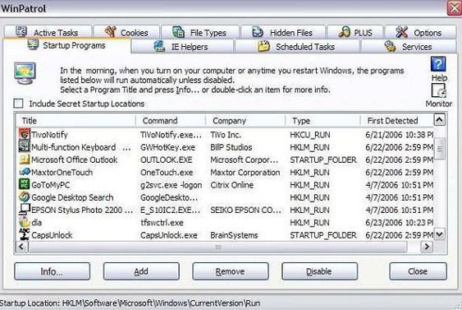Select the dla entry title
462x310 pixels.
tap(37, 222)
